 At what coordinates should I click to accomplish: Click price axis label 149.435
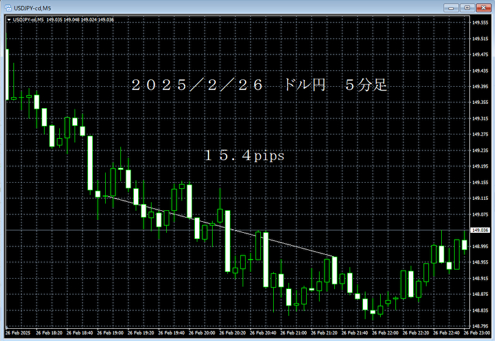[x=480, y=71]
